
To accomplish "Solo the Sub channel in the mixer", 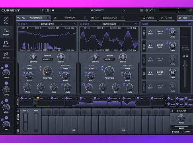I will 150,73.
